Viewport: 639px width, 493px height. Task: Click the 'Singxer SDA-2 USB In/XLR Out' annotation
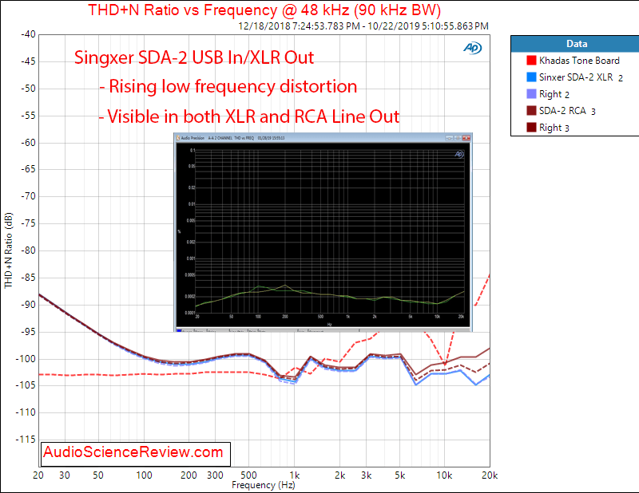pos(194,57)
